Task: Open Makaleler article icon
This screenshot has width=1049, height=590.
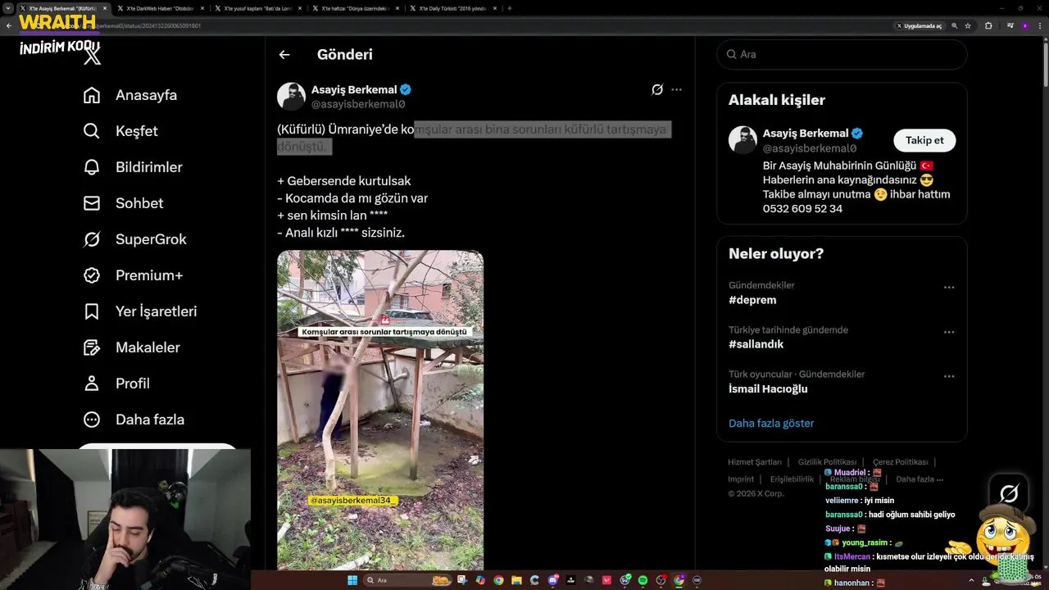Action: click(92, 347)
